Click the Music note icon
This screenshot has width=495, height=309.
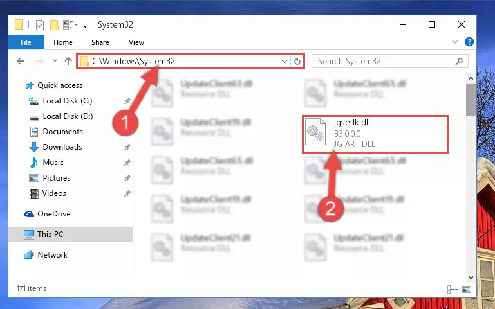tap(33, 163)
